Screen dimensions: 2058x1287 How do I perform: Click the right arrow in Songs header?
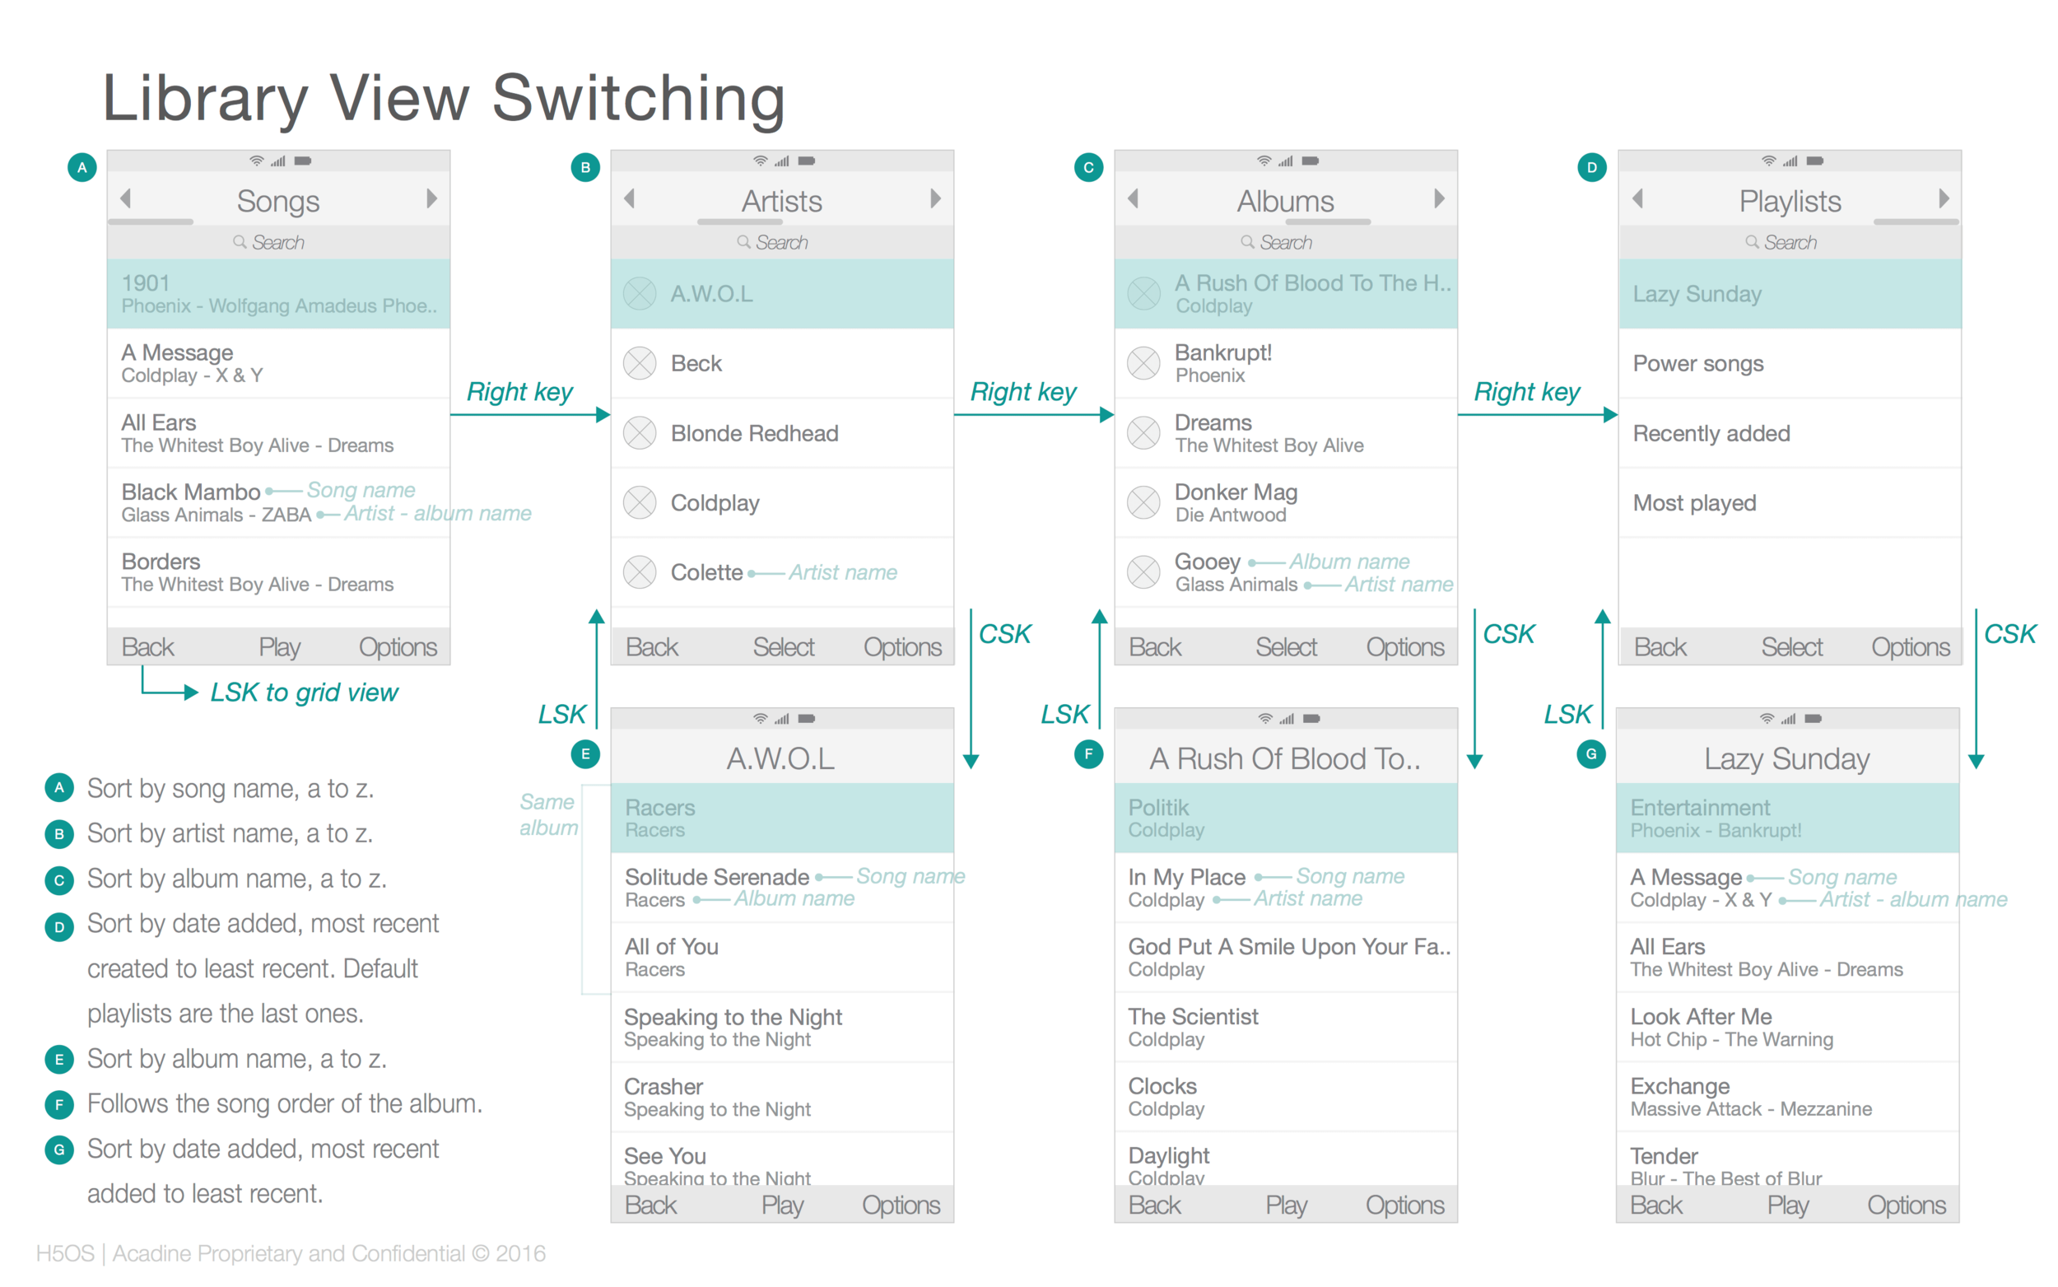[431, 198]
